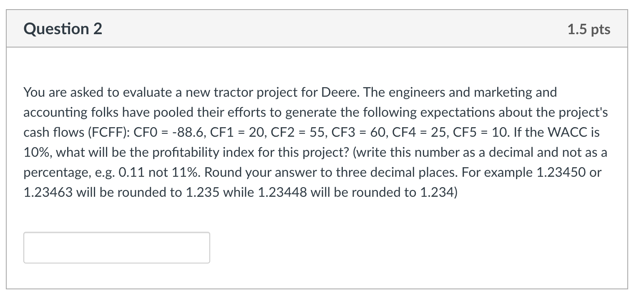Click the empty answer input box
644x296 pixels.
117,248
